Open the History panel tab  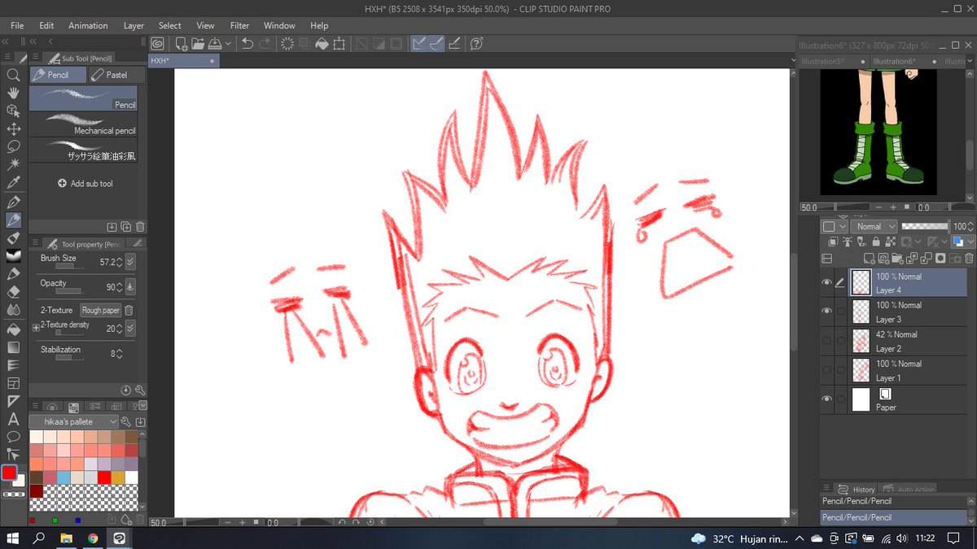coord(856,490)
